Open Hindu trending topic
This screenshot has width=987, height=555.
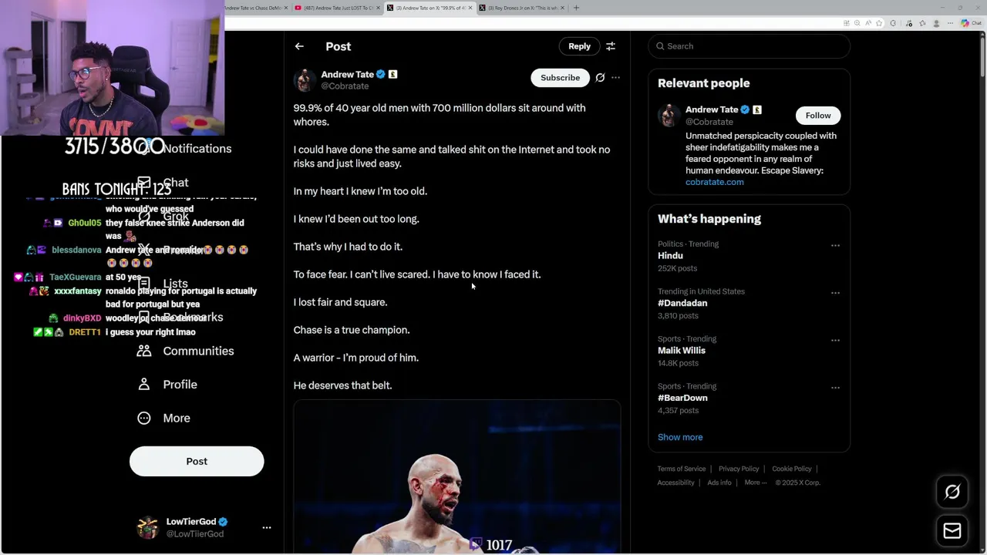pyautogui.click(x=749, y=256)
